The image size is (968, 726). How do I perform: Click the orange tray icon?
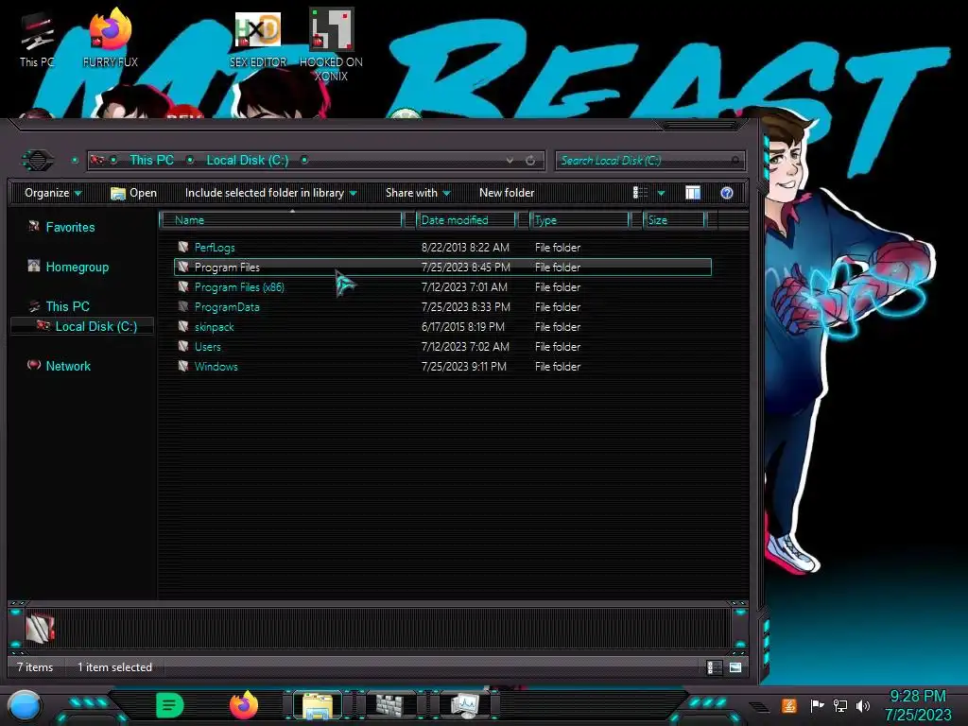(x=789, y=705)
